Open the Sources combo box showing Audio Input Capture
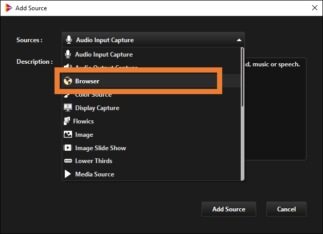 pos(153,40)
